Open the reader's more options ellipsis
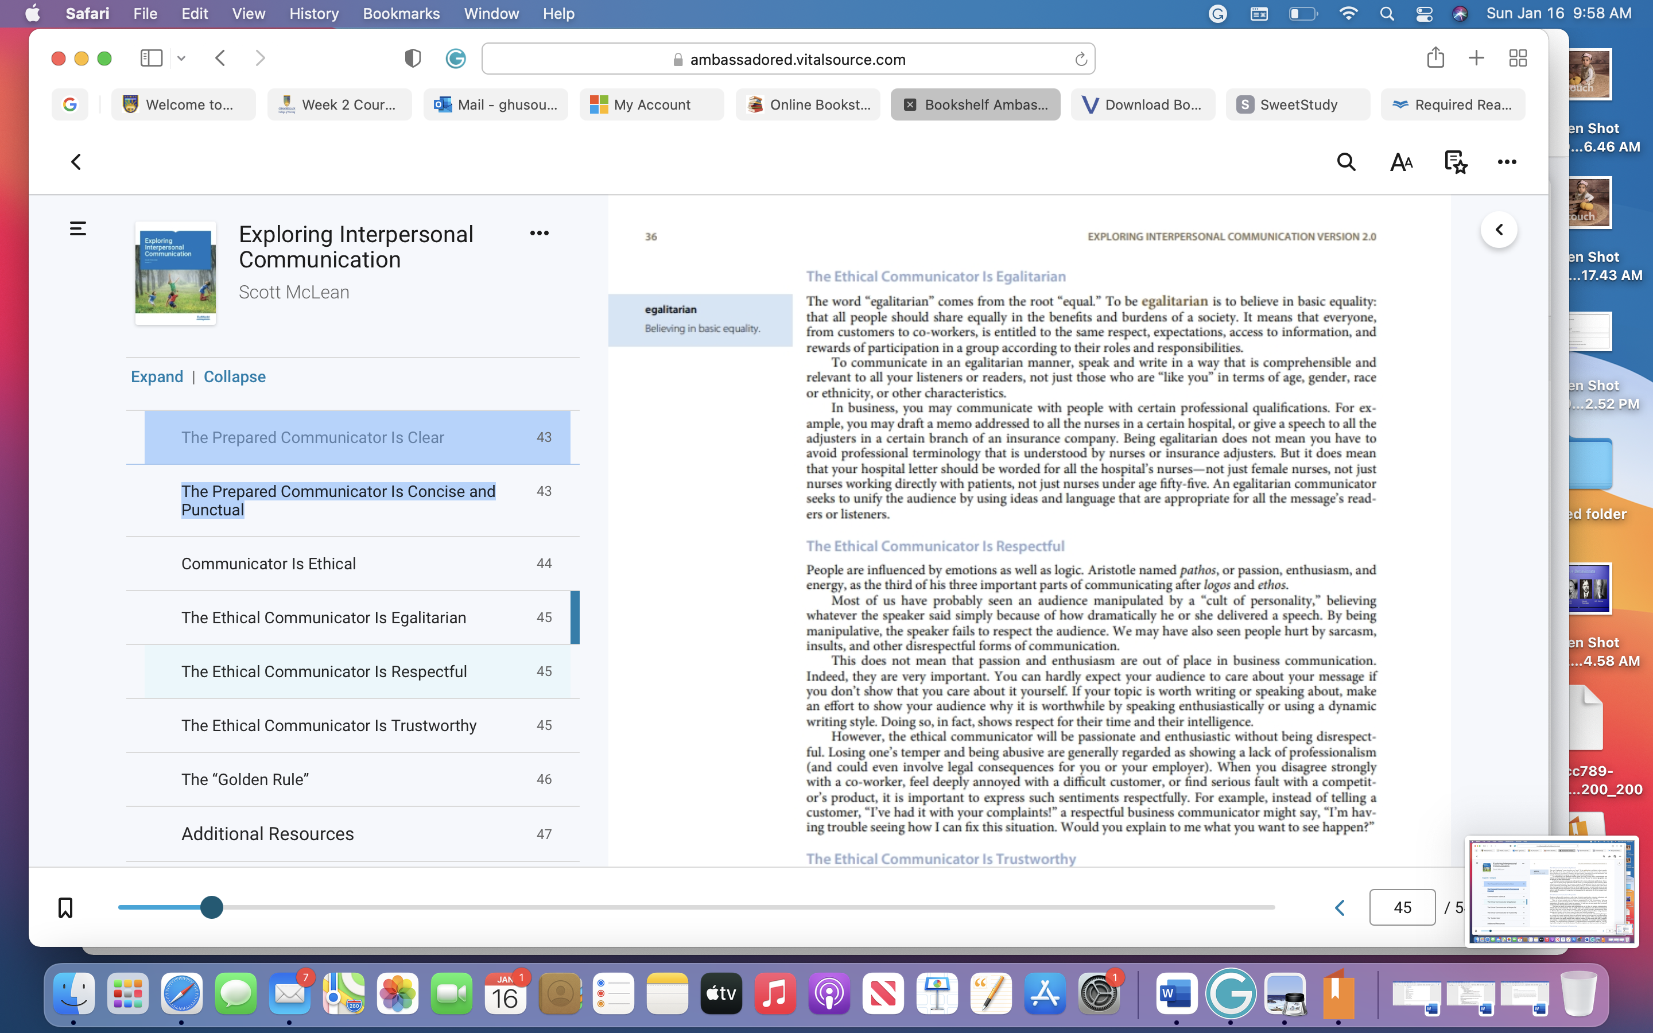 (x=1507, y=162)
